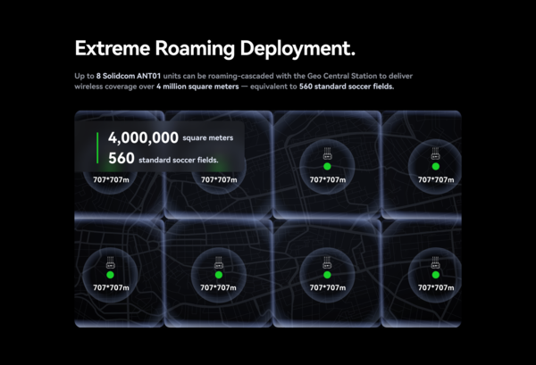The image size is (536, 365).
Task: Click the bold "560 standard soccer fields." in the paragraph
Action: click(x=347, y=87)
